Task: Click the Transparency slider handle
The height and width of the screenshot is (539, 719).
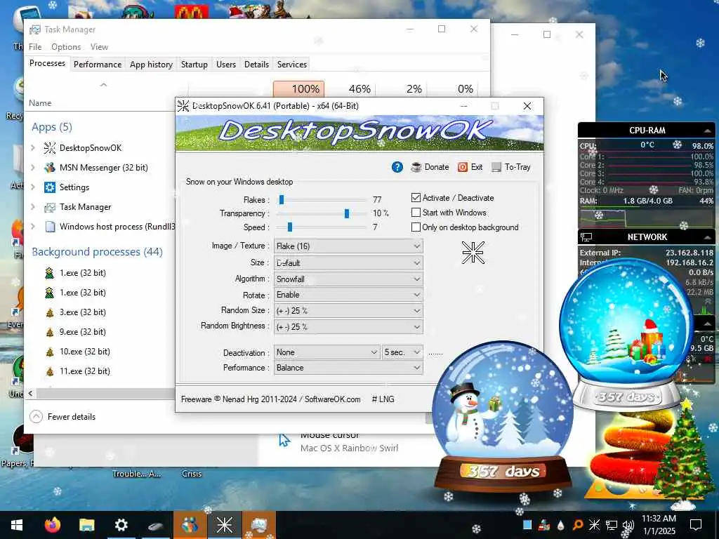Action: pos(347,213)
